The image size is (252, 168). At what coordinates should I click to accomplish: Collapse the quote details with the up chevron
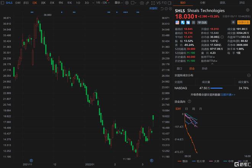click(x=212, y=64)
